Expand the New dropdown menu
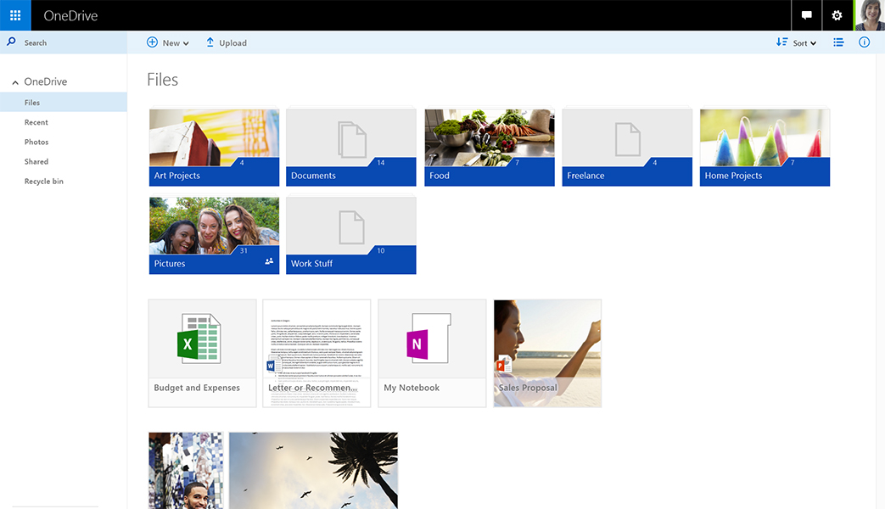Image resolution: width=885 pixels, height=509 pixels. click(168, 42)
